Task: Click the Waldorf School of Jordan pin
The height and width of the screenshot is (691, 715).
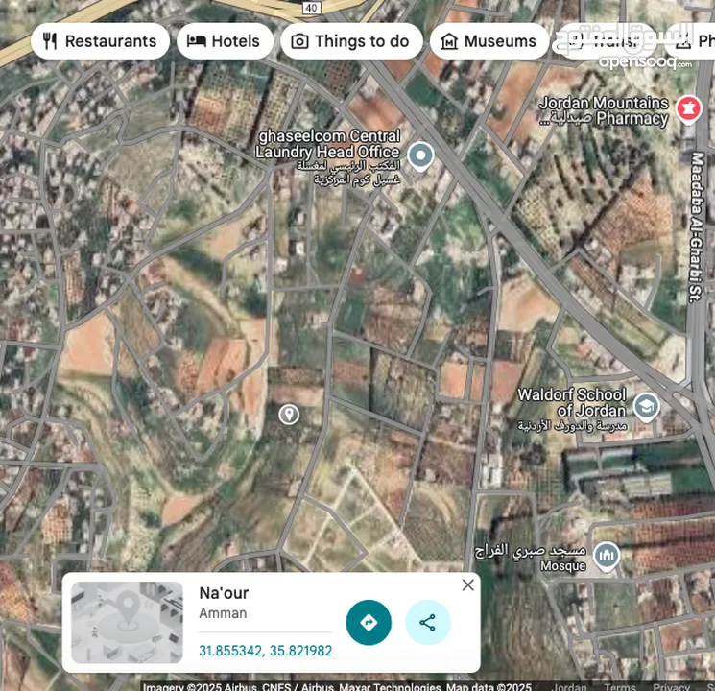Action: click(x=646, y=407)
